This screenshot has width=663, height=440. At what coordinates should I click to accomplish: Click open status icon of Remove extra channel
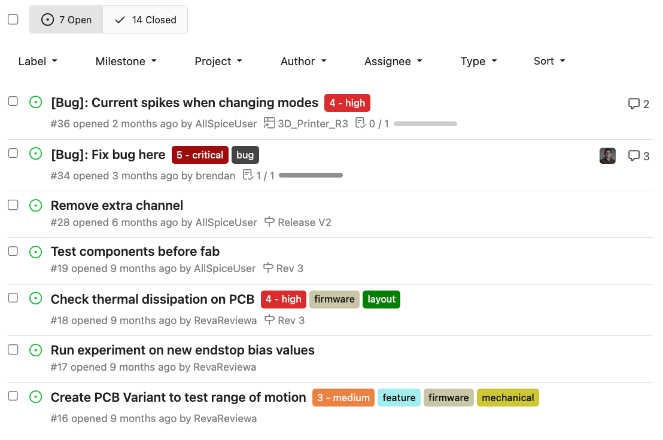tap(36, 206)
